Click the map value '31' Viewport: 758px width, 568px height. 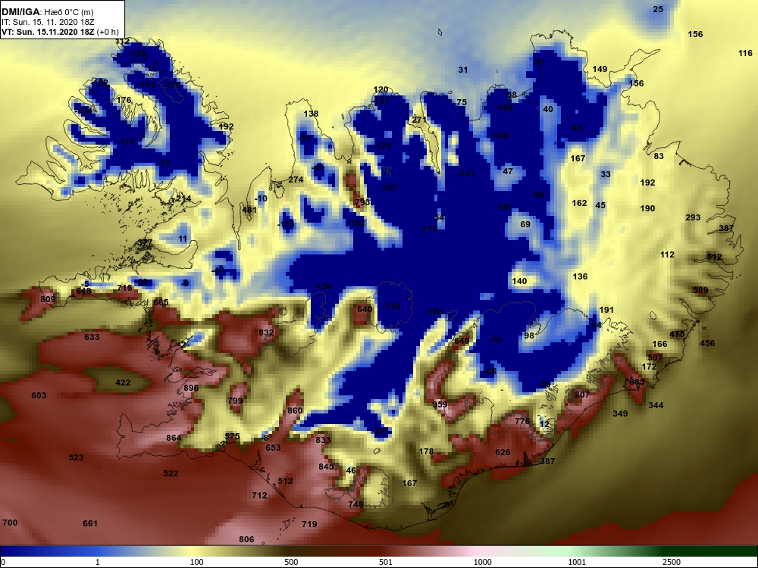[x=463, y=70]
